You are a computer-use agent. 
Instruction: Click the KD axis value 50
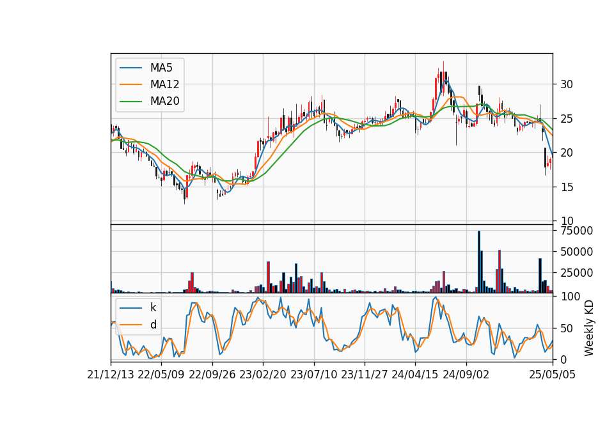click(567, 329)
